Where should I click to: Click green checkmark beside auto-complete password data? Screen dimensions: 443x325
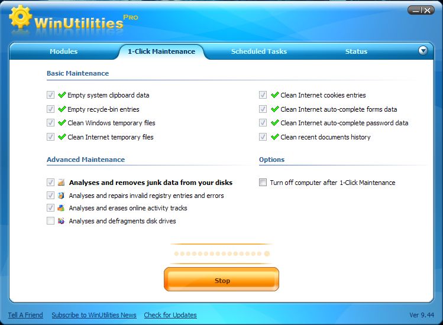tap(275, 123)
